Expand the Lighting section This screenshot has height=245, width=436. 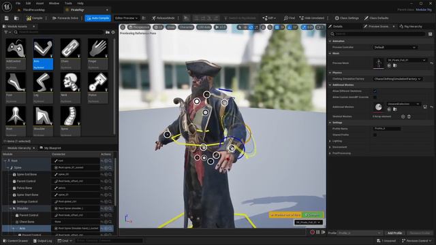pos(330,141)
